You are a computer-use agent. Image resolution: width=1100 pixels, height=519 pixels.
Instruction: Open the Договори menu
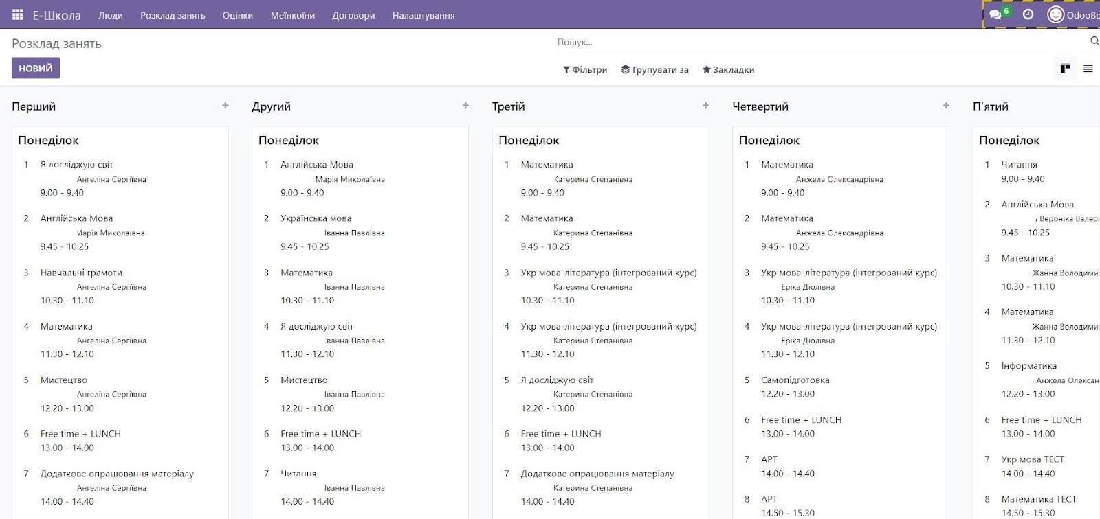click(353, 15)
